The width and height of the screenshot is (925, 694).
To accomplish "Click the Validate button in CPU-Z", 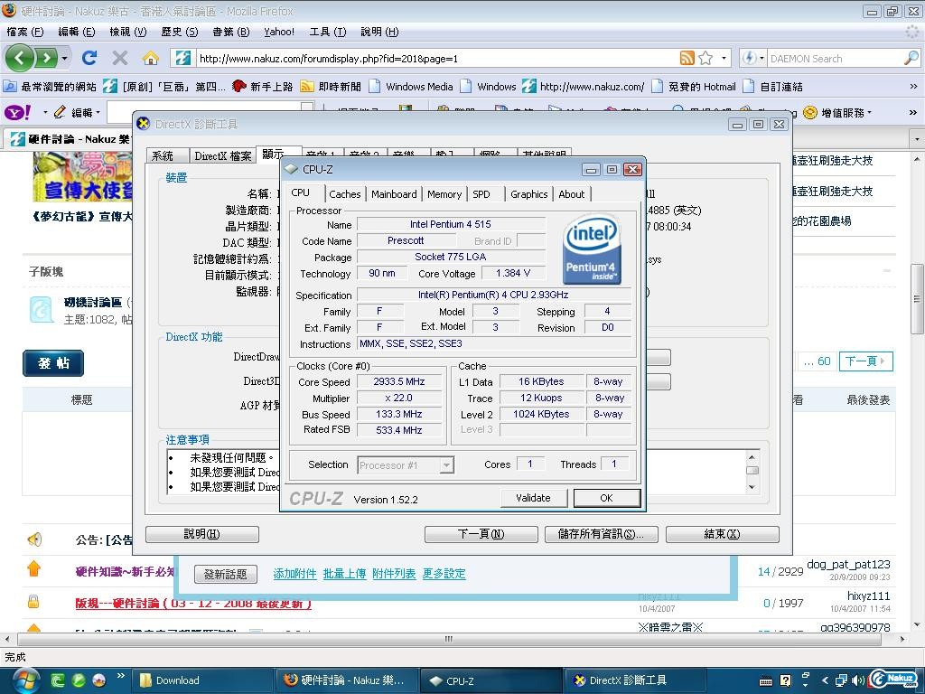I will click(x=533, y=498).
